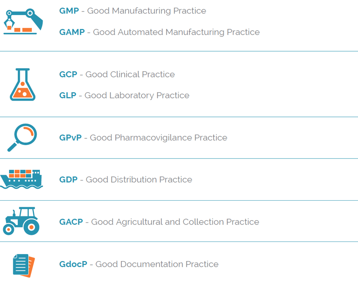
Task: Click the tractor agriculture icon
Action: (21, 221)
